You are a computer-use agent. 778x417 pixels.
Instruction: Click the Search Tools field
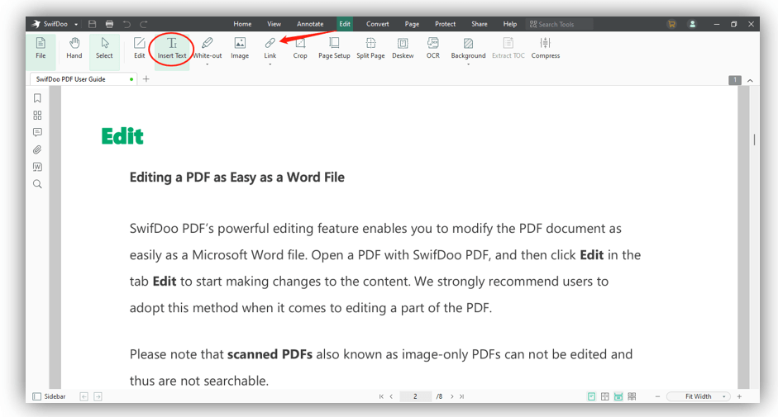point(559,24)
